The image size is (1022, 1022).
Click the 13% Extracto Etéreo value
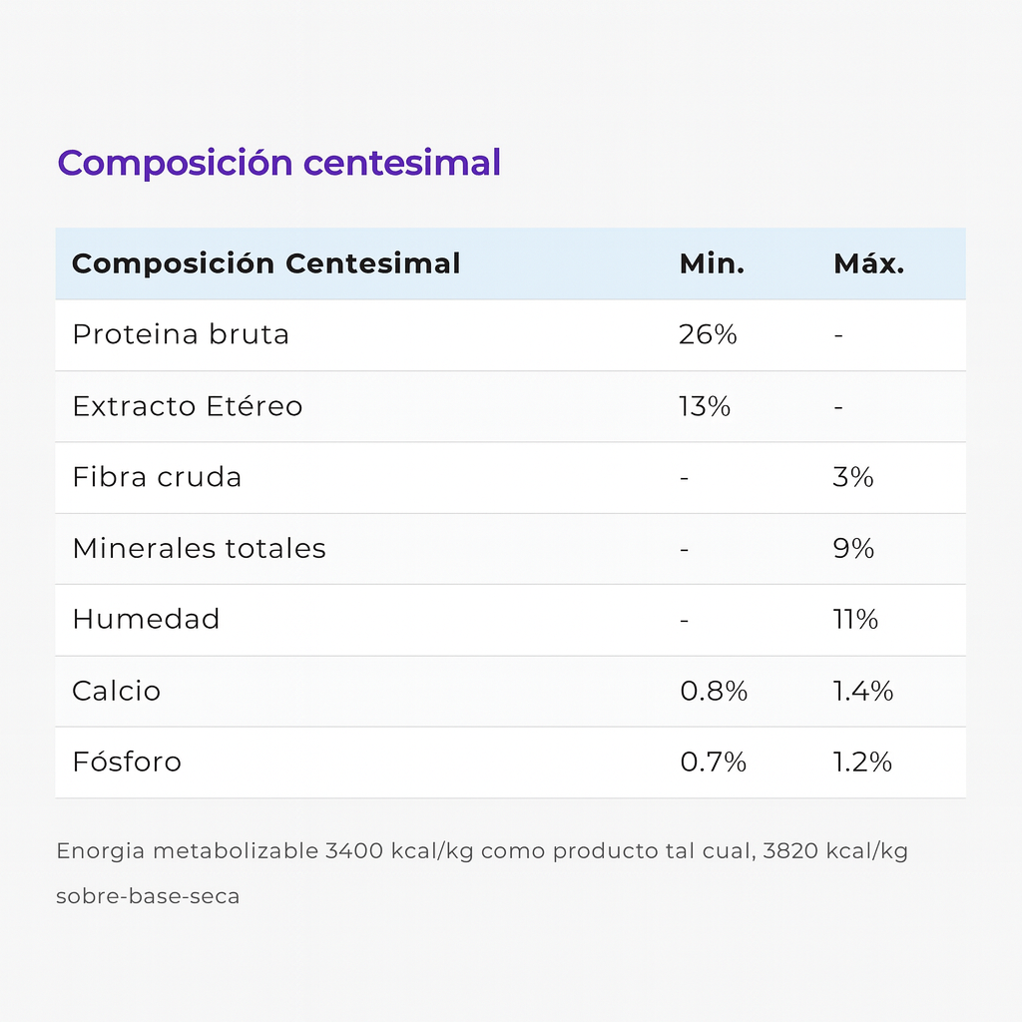click(x=705, y=406)
